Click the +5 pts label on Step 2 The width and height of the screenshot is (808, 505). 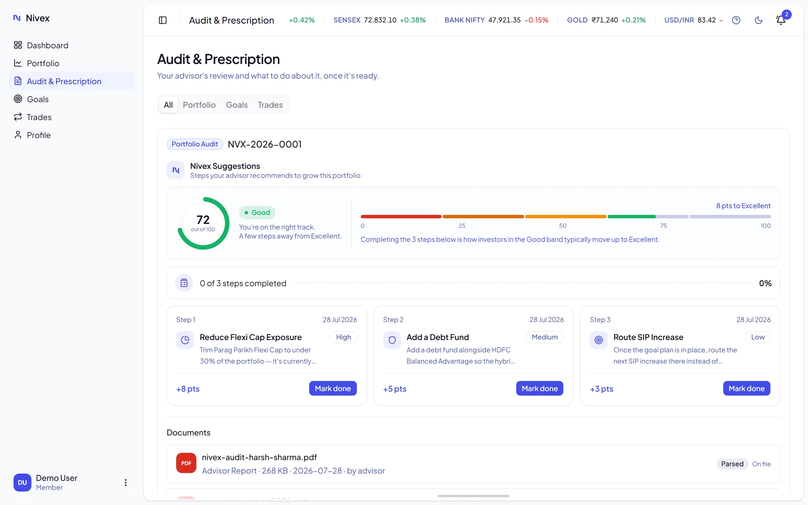[395, 389]
